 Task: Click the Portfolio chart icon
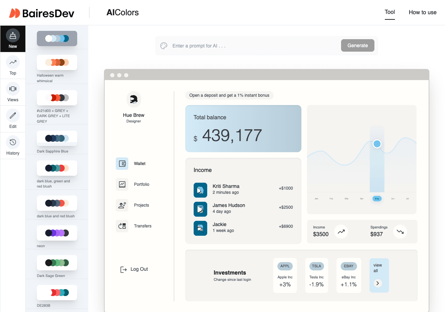pyautogui.click(x=122, y=184)
